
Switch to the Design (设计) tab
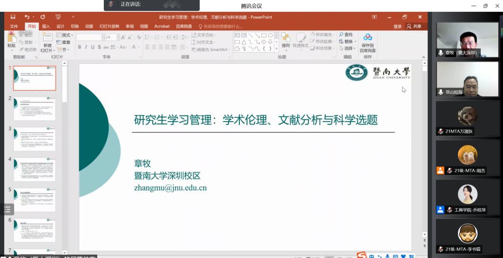point(60,27)
